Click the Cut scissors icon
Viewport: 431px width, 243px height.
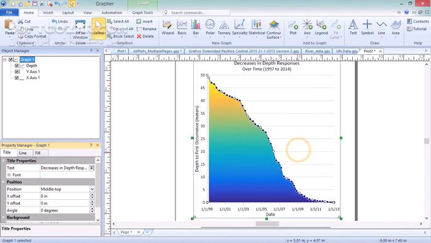point(20,22)
